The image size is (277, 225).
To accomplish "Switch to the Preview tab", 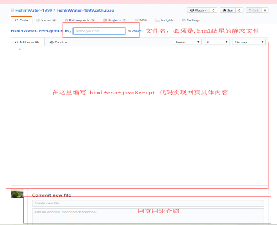I will tap(59, 42).
